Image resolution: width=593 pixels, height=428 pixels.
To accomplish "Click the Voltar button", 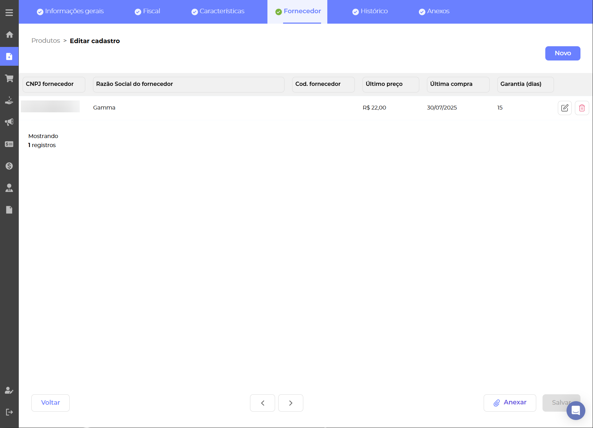I will [50, 403].
